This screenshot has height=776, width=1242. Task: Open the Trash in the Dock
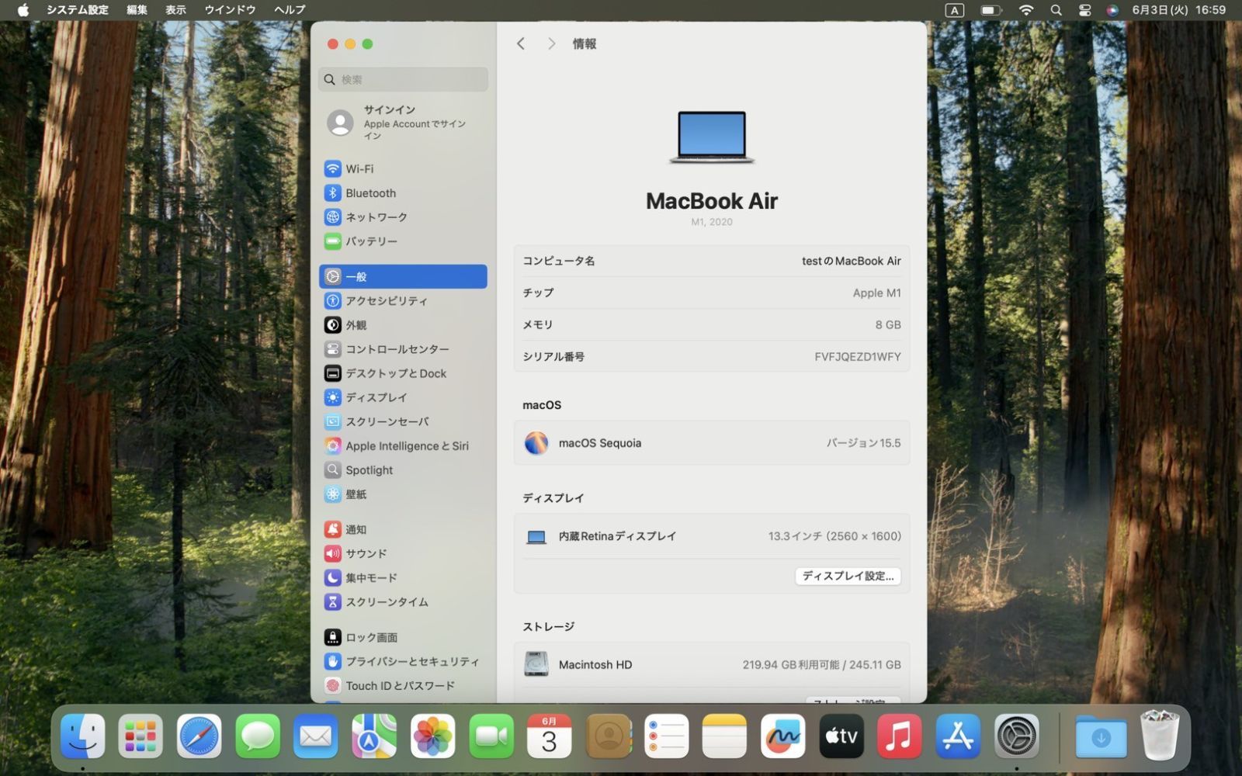click(x=1160, y=736)
